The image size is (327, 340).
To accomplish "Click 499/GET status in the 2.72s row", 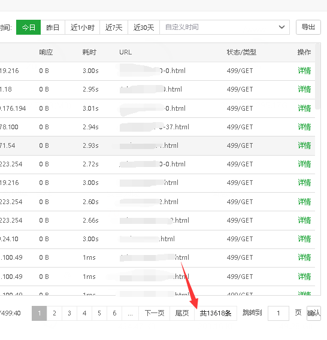I will pyautogui.click(x=240, y=164).
